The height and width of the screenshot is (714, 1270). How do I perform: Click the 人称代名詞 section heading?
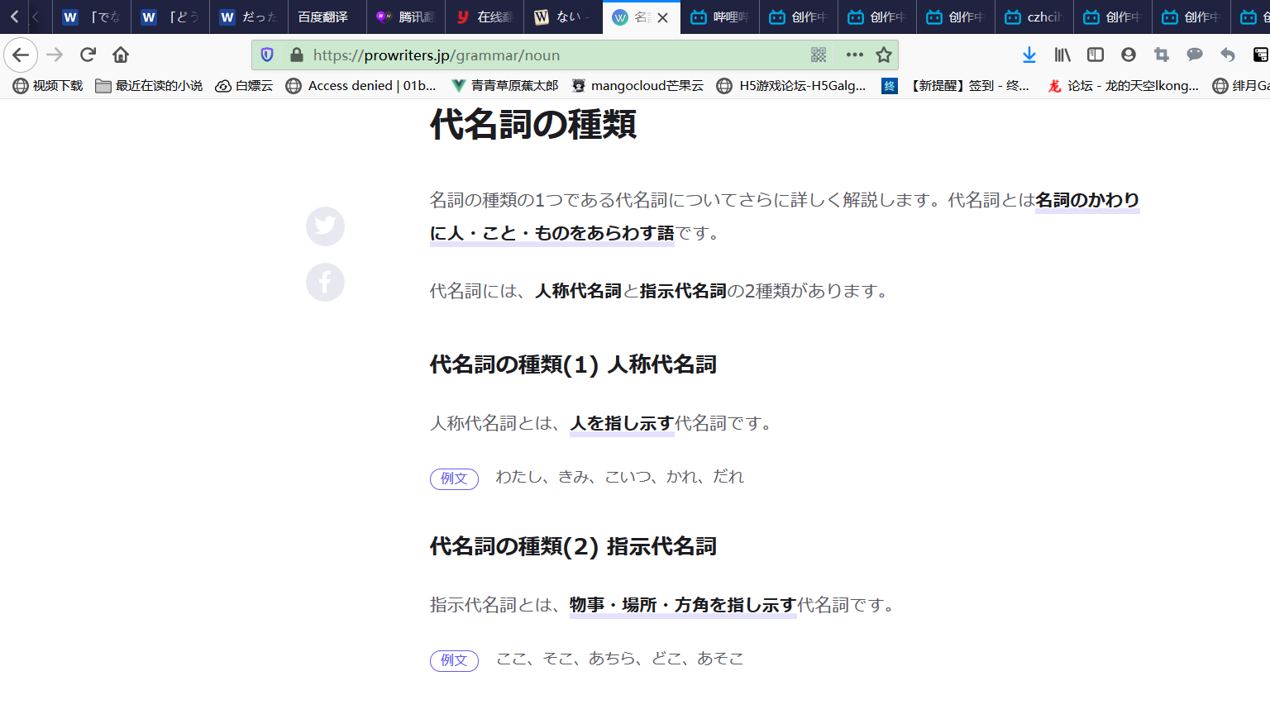[573, 364]
